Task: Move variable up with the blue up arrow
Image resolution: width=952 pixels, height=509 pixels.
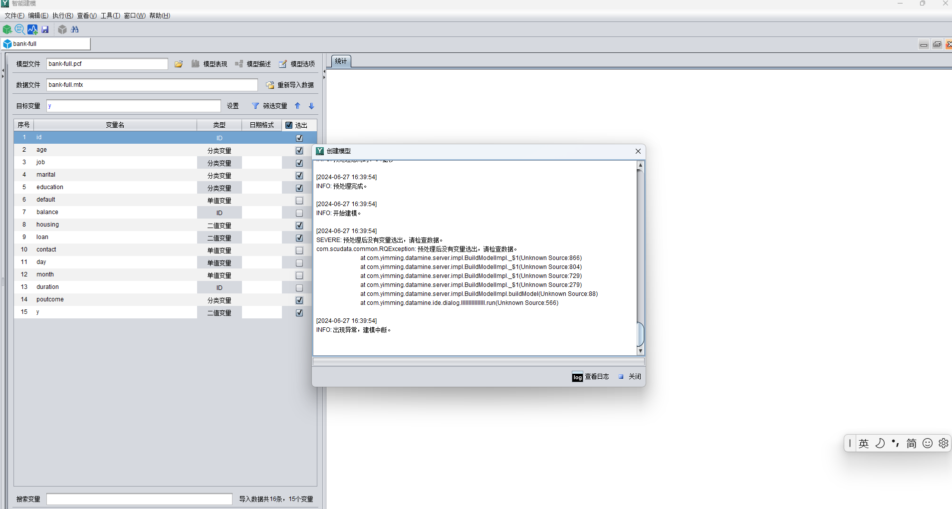Action: (x=297, y=106)
